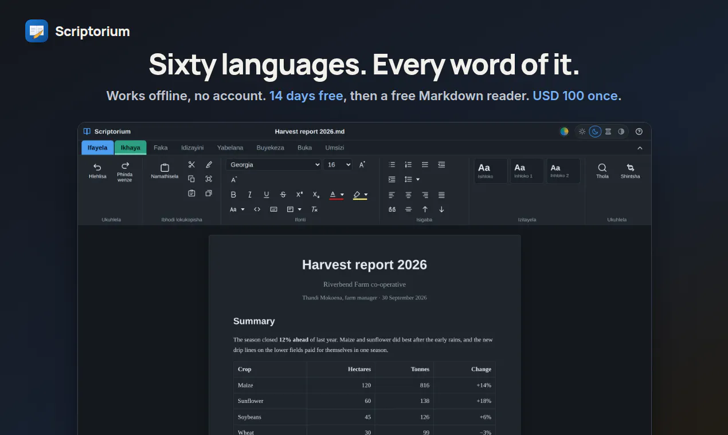Screen dimensions: 728x435
Task: Apply superscript formatting
Action: click(x=299, y=195)
